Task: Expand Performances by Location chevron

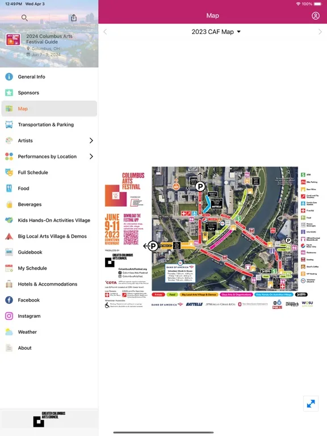Action: 91,156
